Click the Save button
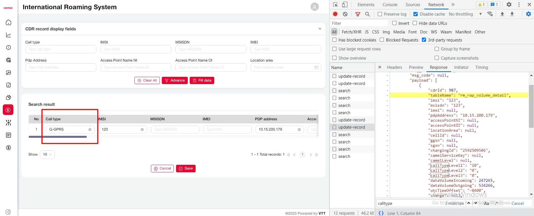The height and width of the screenshot is (216, 534). click(x=186, y=168)
